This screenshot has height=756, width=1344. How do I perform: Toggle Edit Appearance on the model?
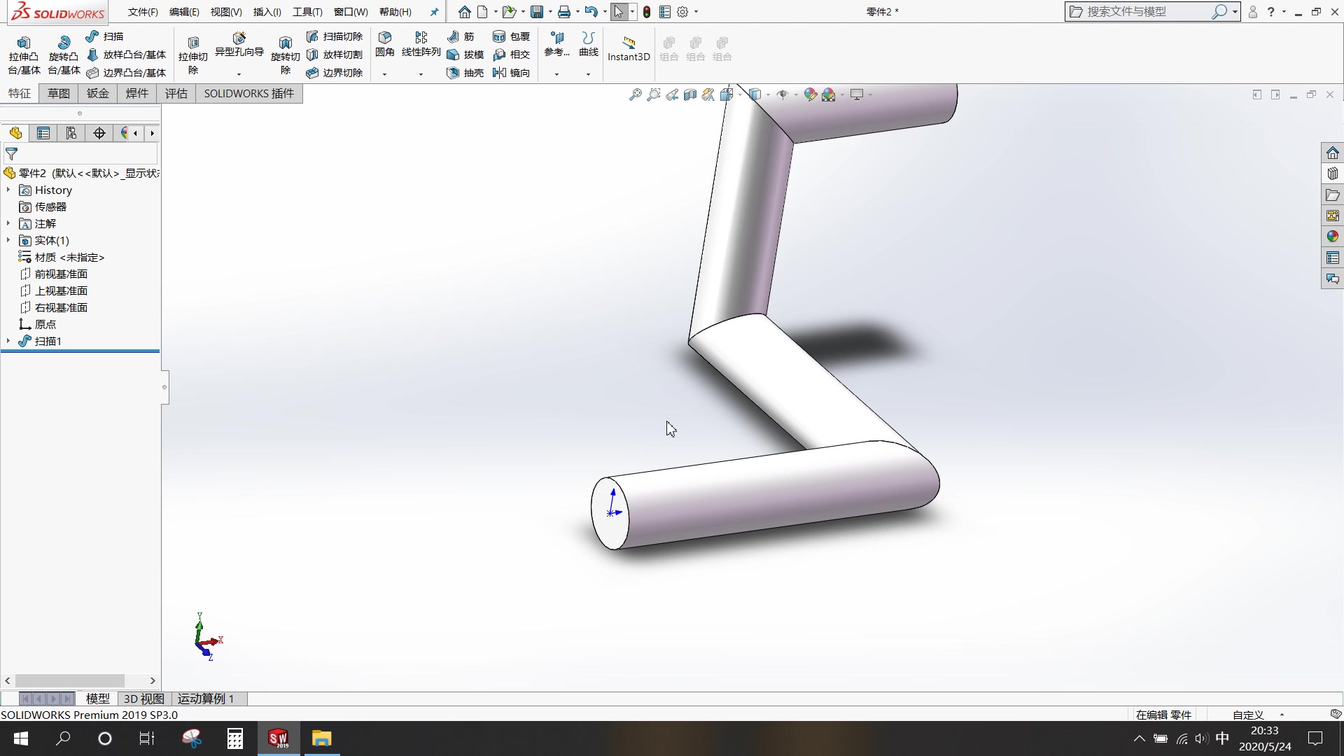(810, 94)
